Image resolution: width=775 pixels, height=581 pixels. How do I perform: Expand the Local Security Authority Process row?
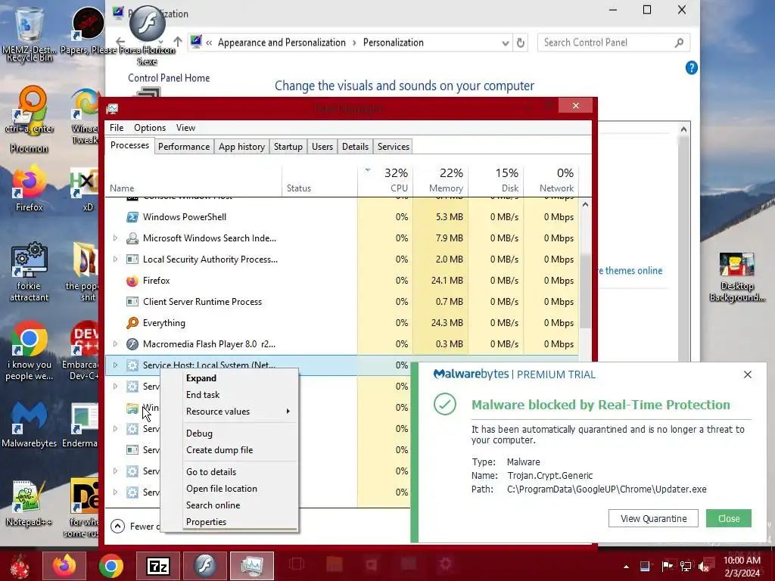pos(115,259)
